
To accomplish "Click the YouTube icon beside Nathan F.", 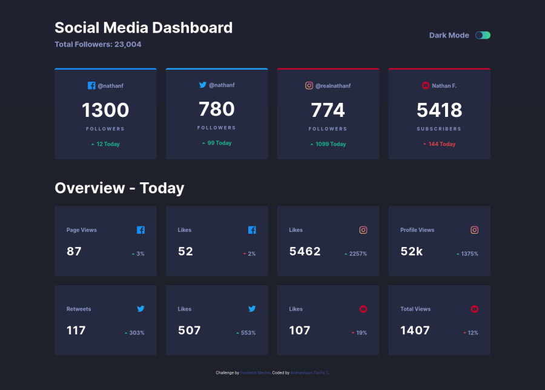I will [426, 85].
